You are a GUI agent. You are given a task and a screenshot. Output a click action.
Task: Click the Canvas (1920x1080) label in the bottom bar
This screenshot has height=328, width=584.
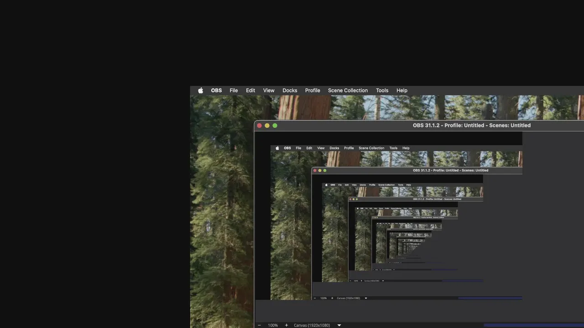312,325
